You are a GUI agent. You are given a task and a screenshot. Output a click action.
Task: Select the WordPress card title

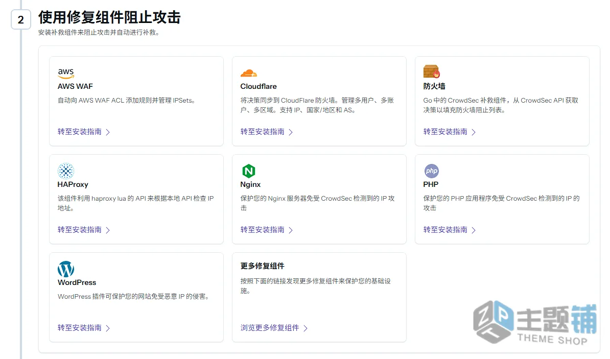77,282
